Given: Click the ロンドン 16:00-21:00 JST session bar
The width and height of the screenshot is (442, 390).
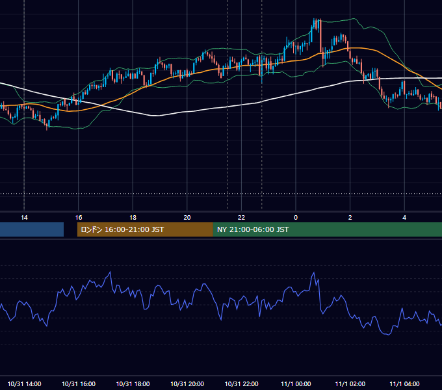Looking at the screenshot, I should (x=145, y=229).
